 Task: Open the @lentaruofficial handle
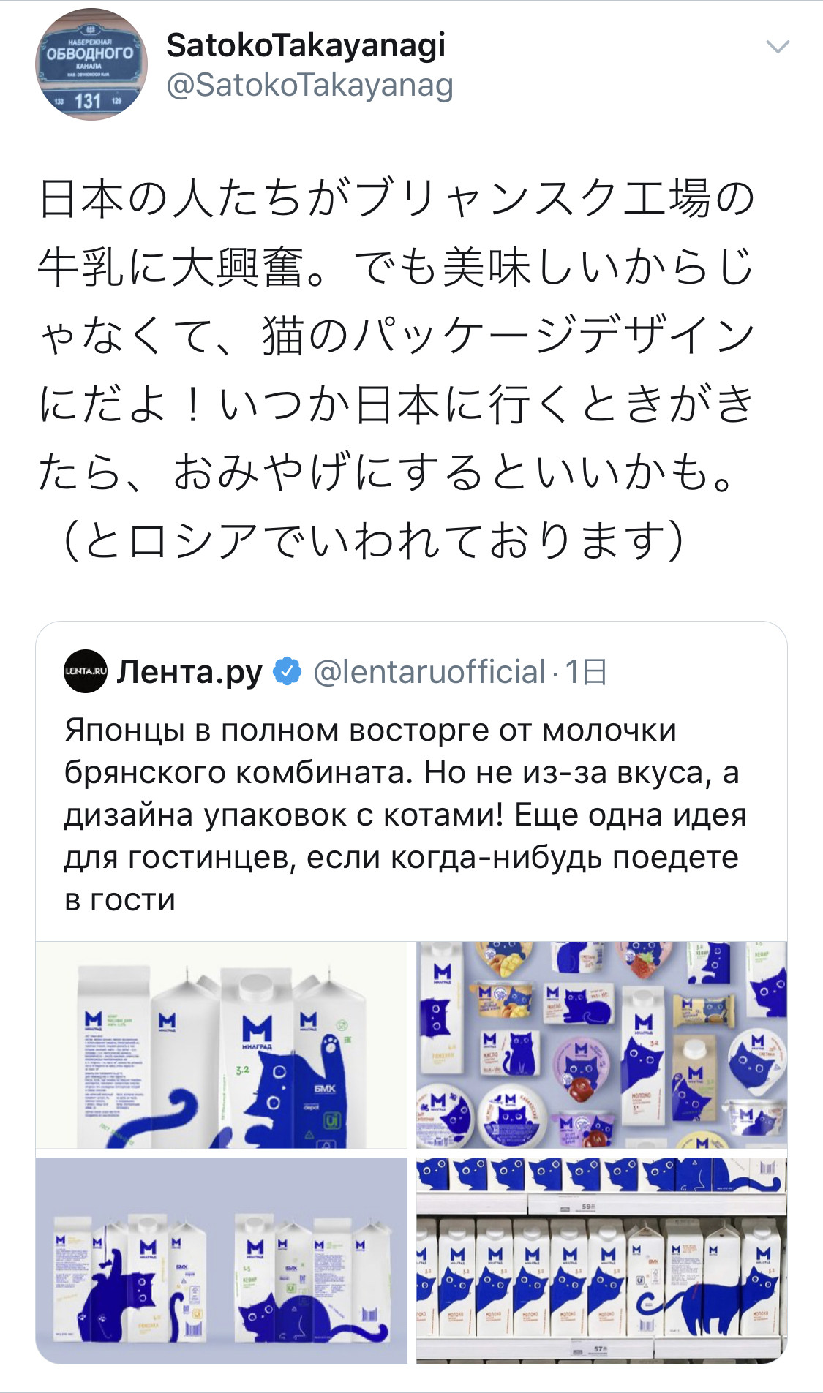(x=429, y=671)
